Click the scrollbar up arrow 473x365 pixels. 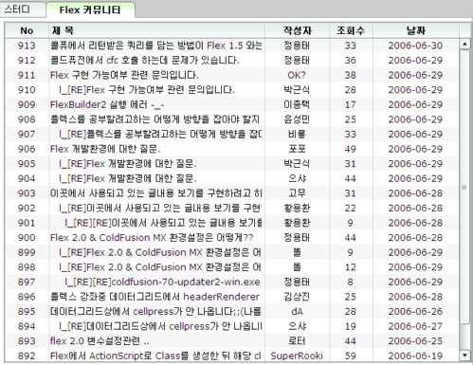tap(464, 44)
